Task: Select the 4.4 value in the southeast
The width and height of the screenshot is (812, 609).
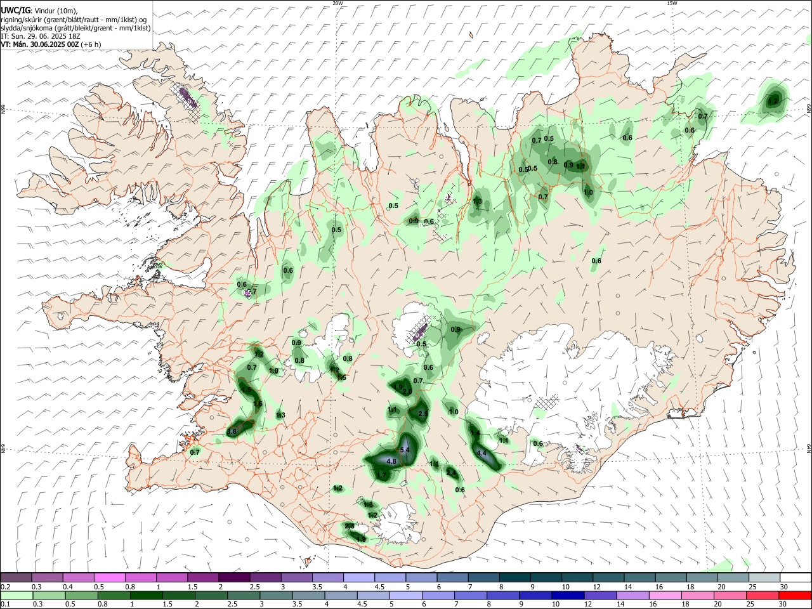Action: pos(481,453)
